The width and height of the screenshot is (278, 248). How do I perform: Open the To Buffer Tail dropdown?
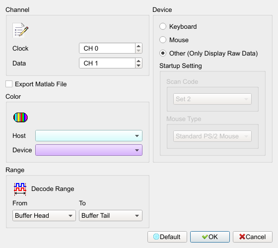click(111, 216)
